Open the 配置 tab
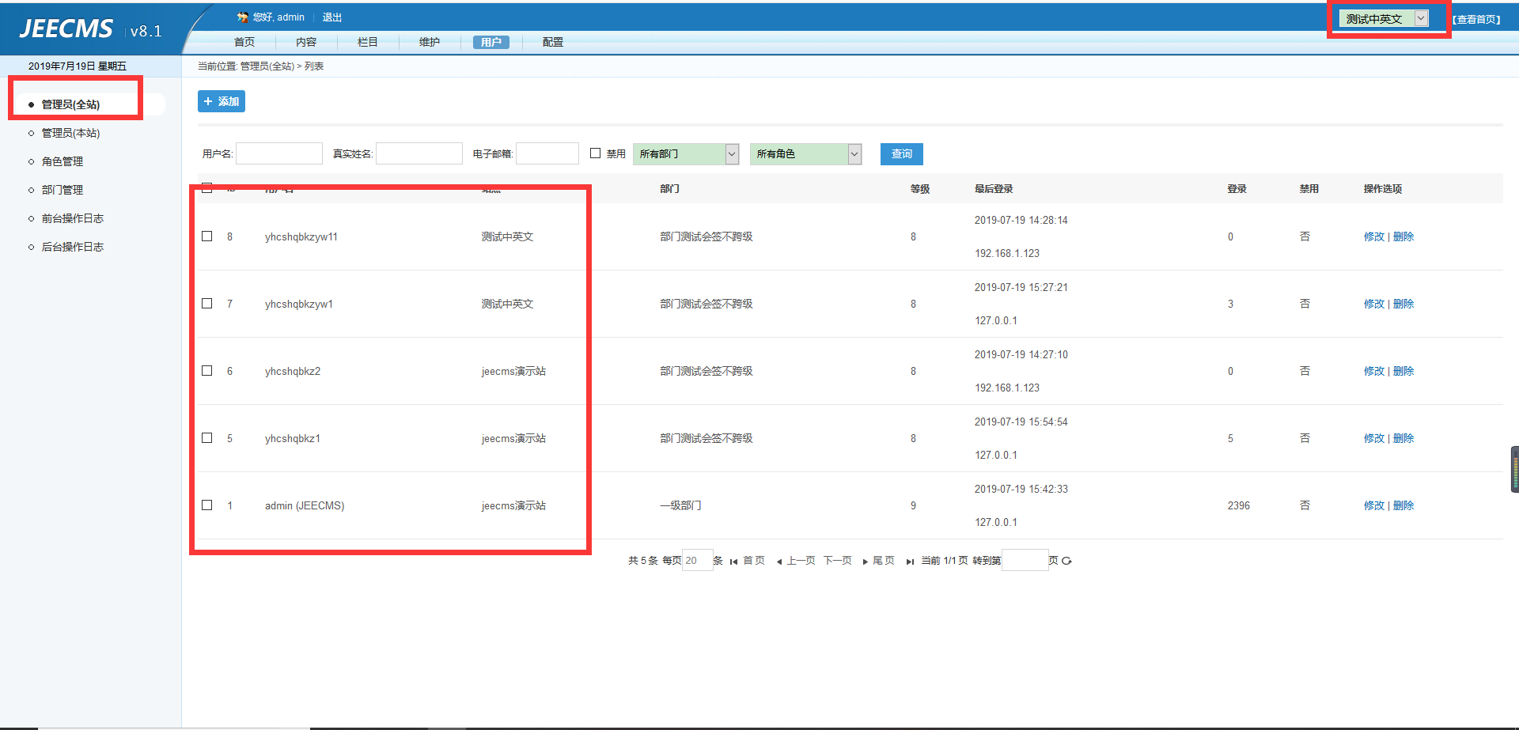Image resolution: width=1519 pixels, height=730 pixels. 553,42
